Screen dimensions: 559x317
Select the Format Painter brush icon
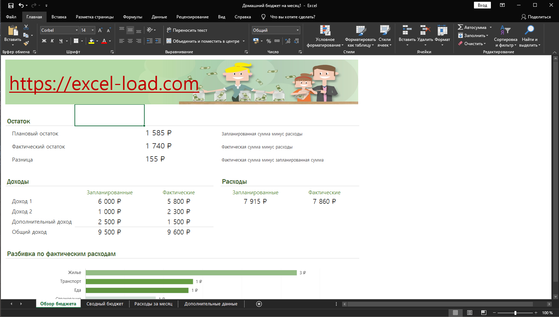pos(26,43)
